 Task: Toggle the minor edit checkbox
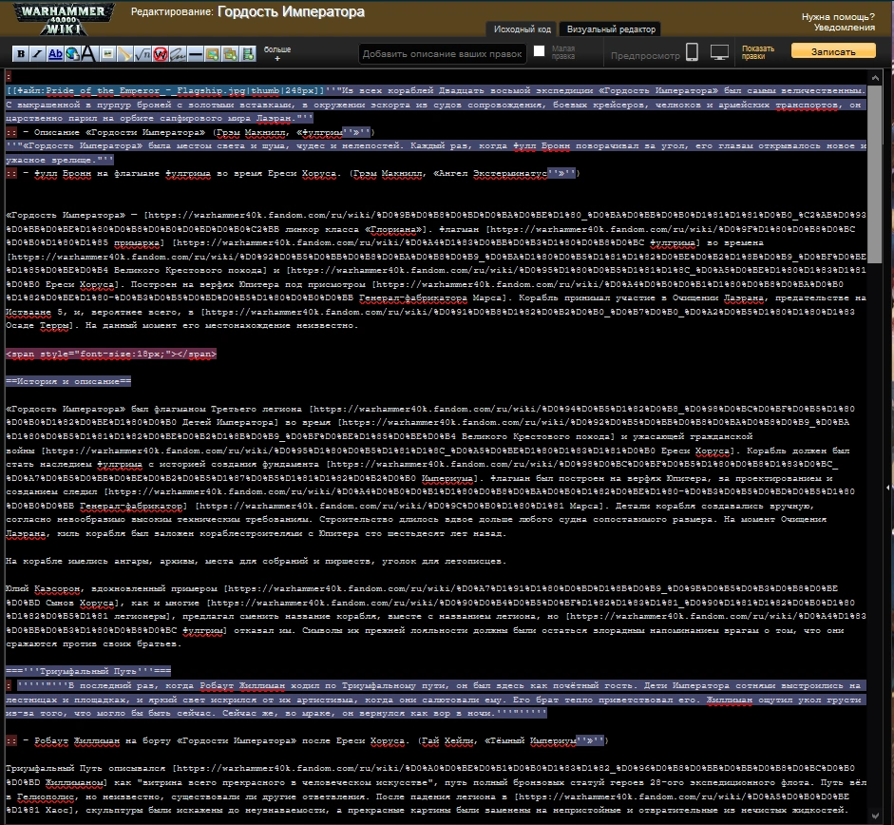(x=539, y=51)
